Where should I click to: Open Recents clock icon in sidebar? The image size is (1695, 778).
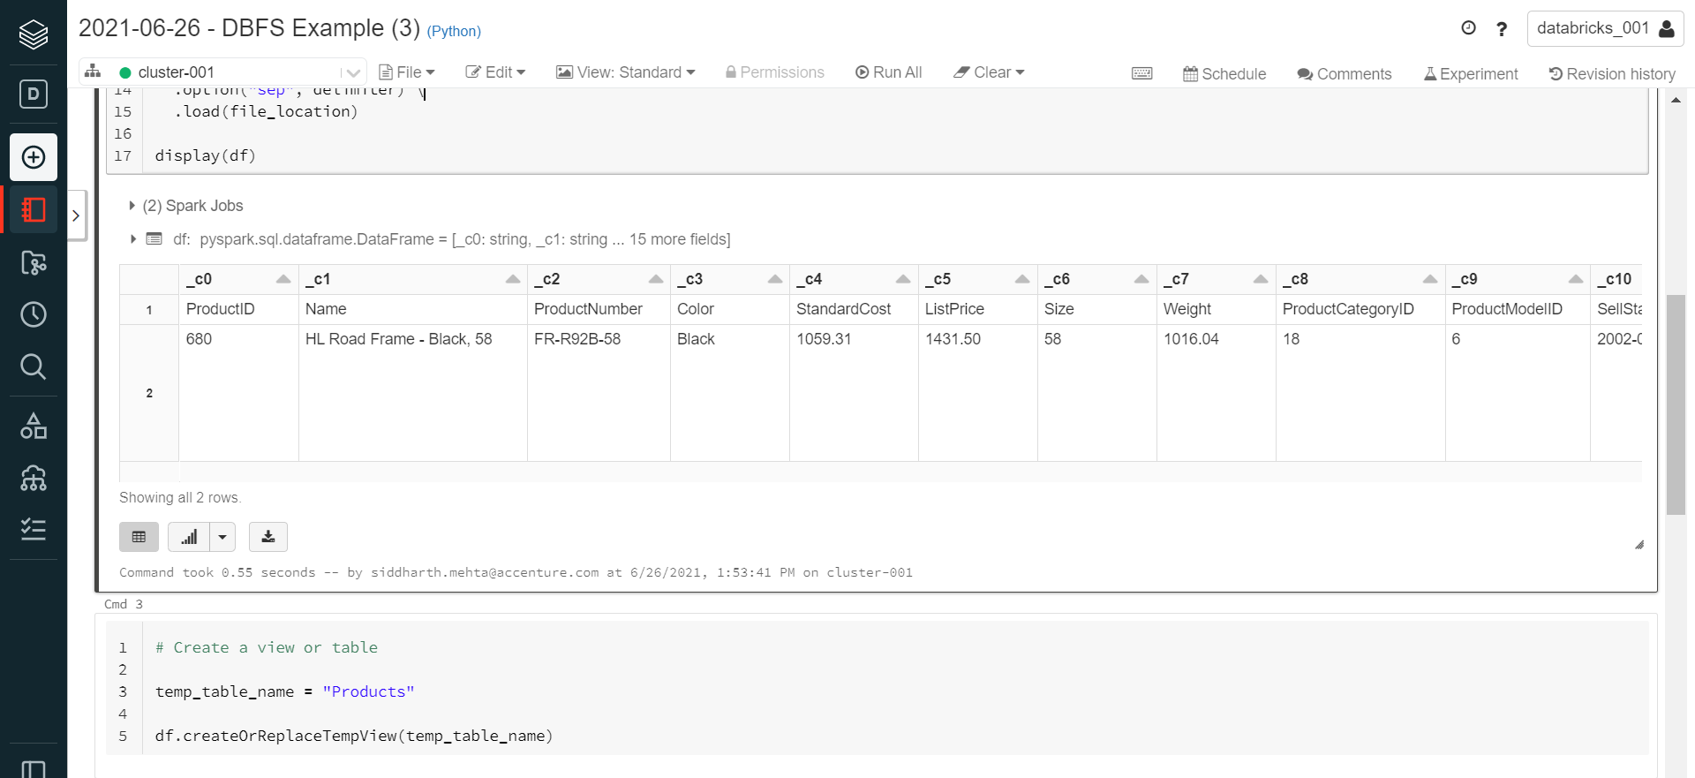coord(34,314)
